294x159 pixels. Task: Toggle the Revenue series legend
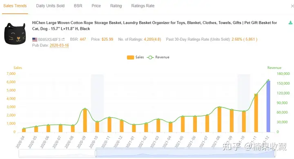[x=158, y=57]
